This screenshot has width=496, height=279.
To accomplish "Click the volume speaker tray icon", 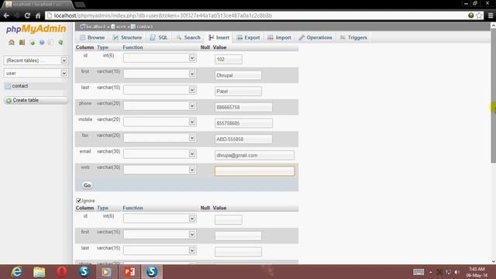I will point(457,272).
